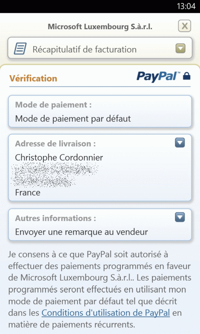Click Microsoft Luxembourg S.à.r.l. merchant title

click(100, 27)
